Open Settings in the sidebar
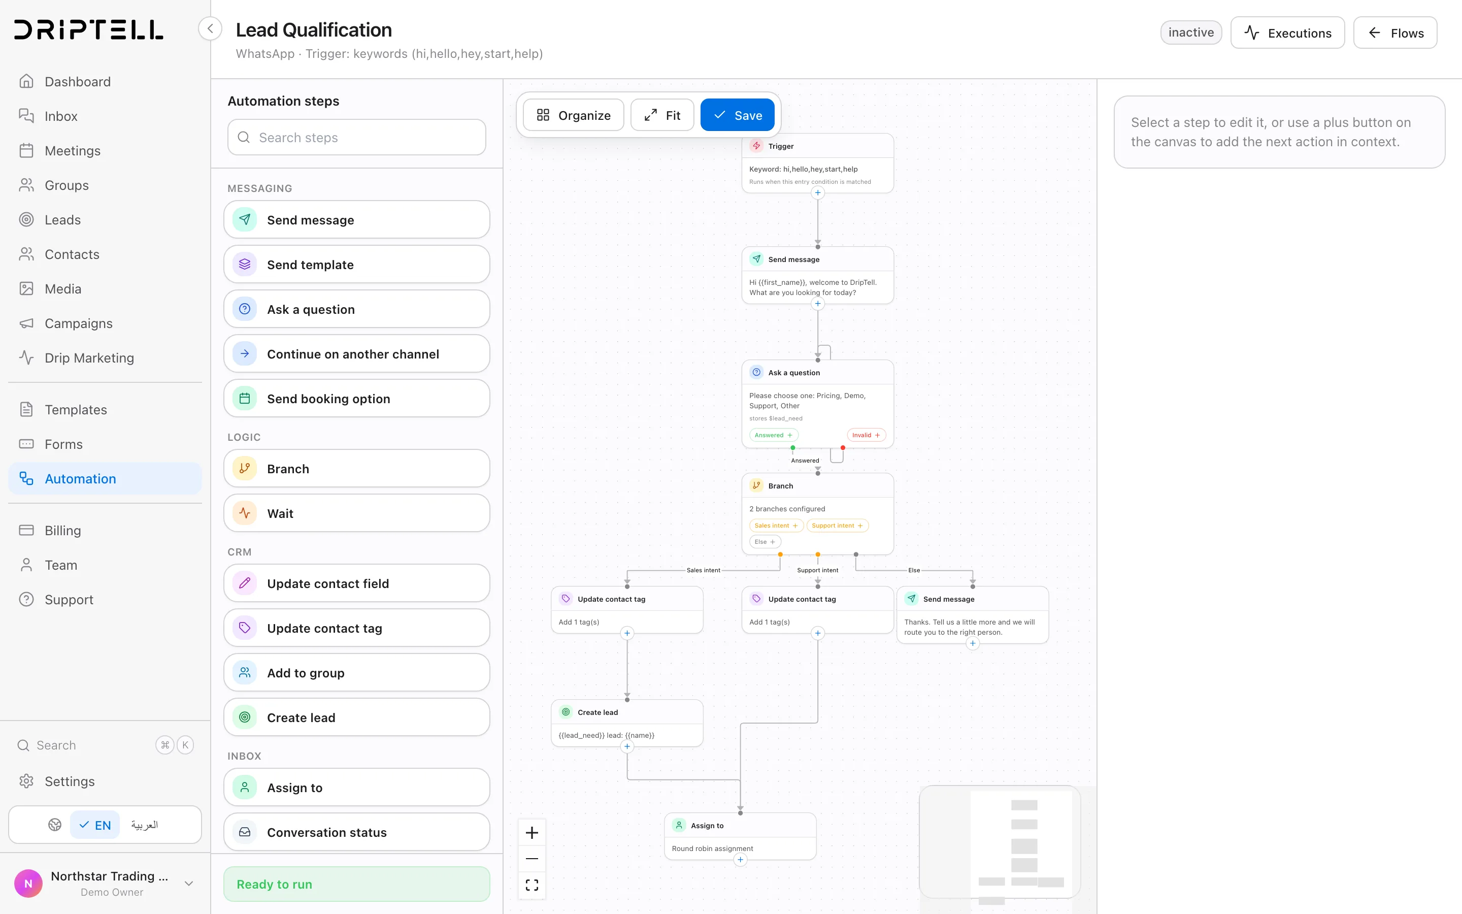Screen dimensions: 1462x914 tap(105, 781)
